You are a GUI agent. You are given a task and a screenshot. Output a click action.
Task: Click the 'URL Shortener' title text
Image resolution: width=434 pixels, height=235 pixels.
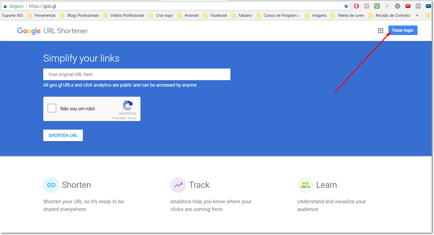66,31
